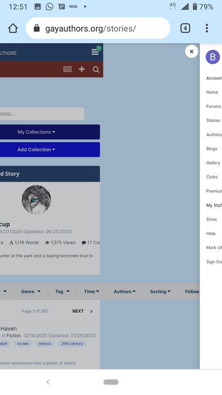Open the wolf avatar thumbnail
Viewport: 222px width, 395px height.
point(36,200)
